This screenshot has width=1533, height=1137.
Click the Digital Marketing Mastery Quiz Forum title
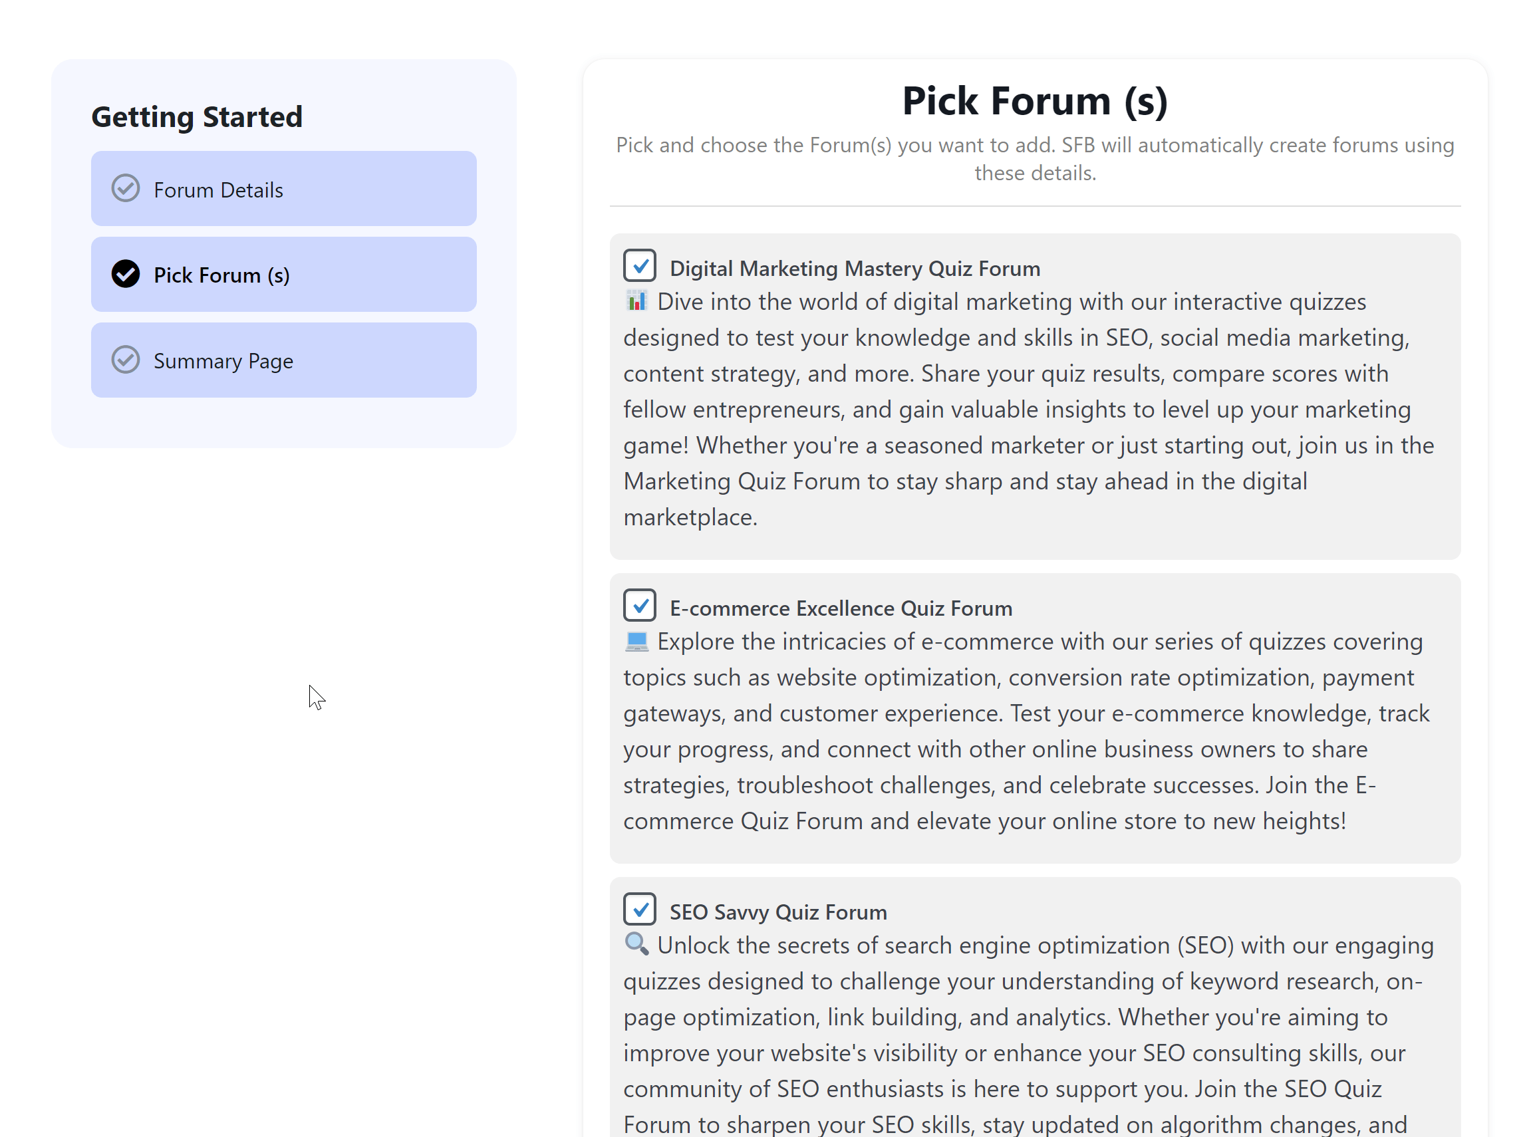click(x=855, y=269)
